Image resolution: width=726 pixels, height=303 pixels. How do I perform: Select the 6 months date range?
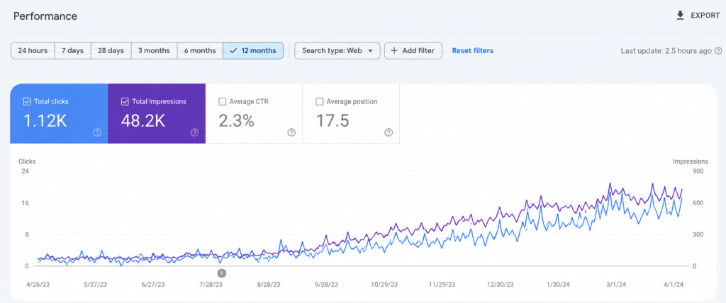coord(199,51)
